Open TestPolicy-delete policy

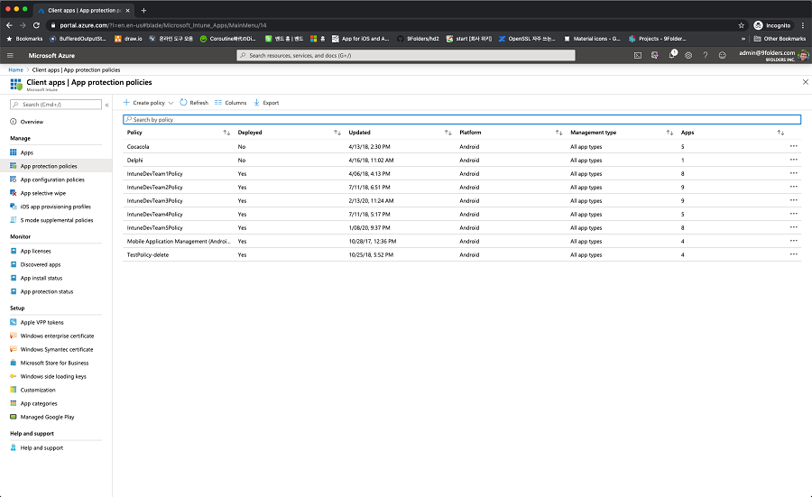148,254
